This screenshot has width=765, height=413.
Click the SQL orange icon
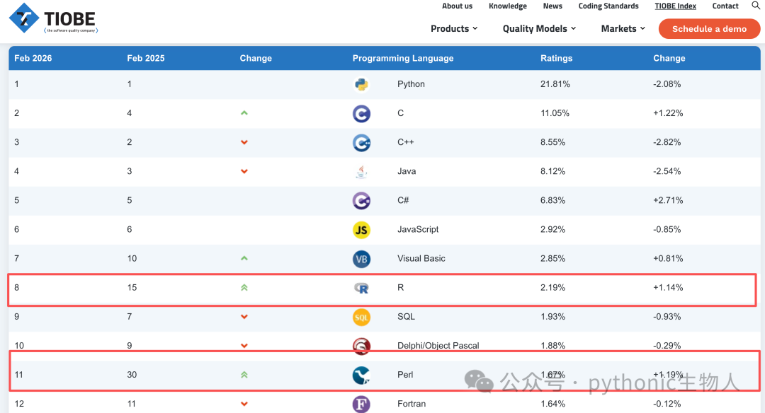361,317
